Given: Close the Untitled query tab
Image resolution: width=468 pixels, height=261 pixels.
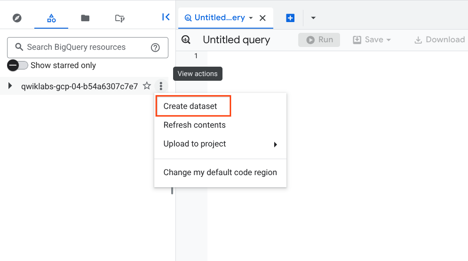Looking at the screenshot, I should coord(262,18).
